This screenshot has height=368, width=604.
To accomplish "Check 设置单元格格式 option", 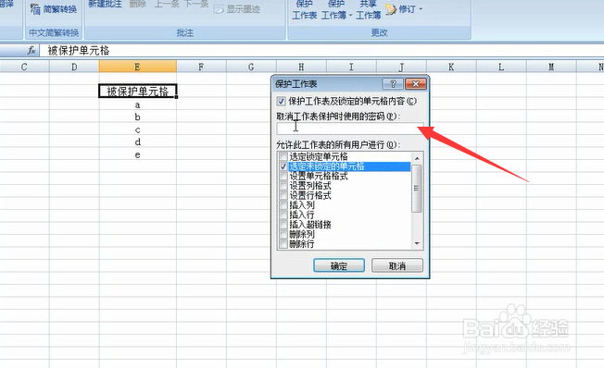I will pyautogui.click(x=283, y=176).
